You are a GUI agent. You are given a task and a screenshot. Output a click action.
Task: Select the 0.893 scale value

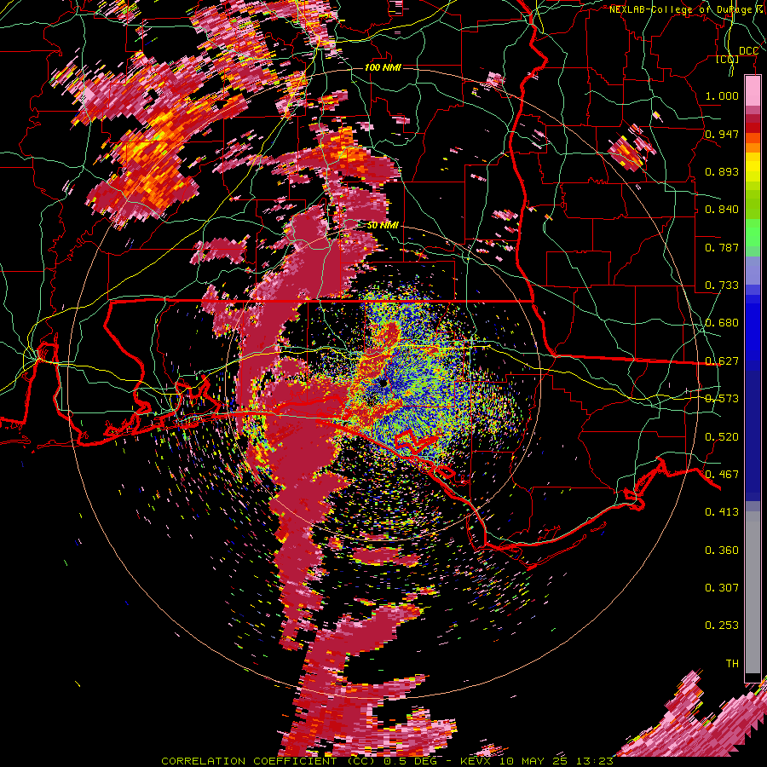click(722, 171)
